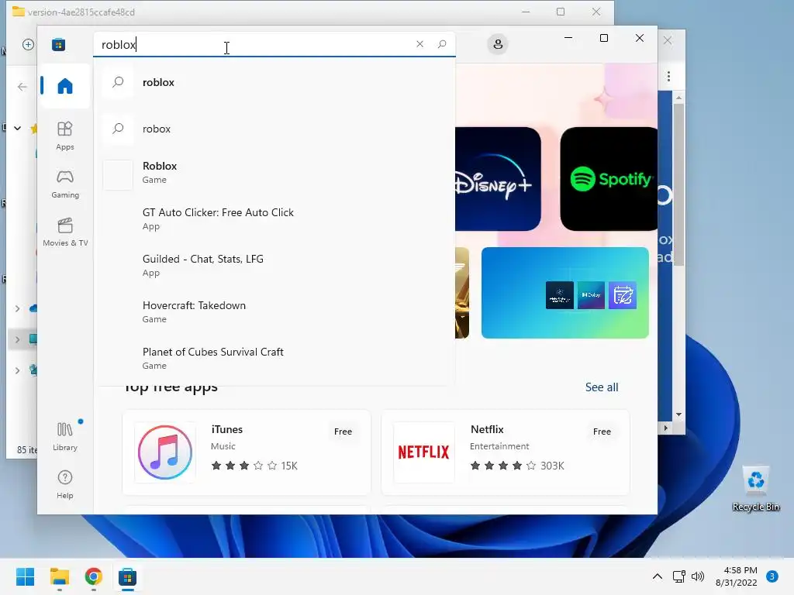The image size is (794, 595).
Task: Click the right arrow of horizontal scrollbar
Action: pos(665,428)
